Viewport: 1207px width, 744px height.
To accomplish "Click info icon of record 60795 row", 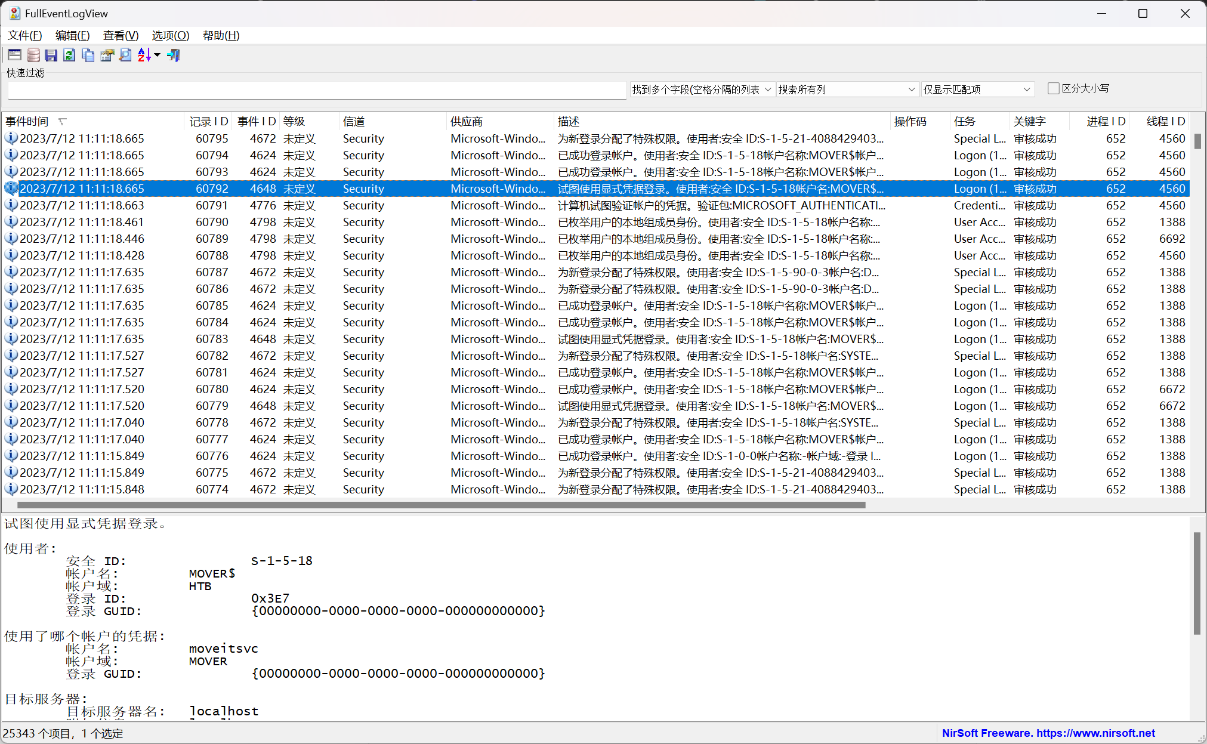I will point(11,138).
